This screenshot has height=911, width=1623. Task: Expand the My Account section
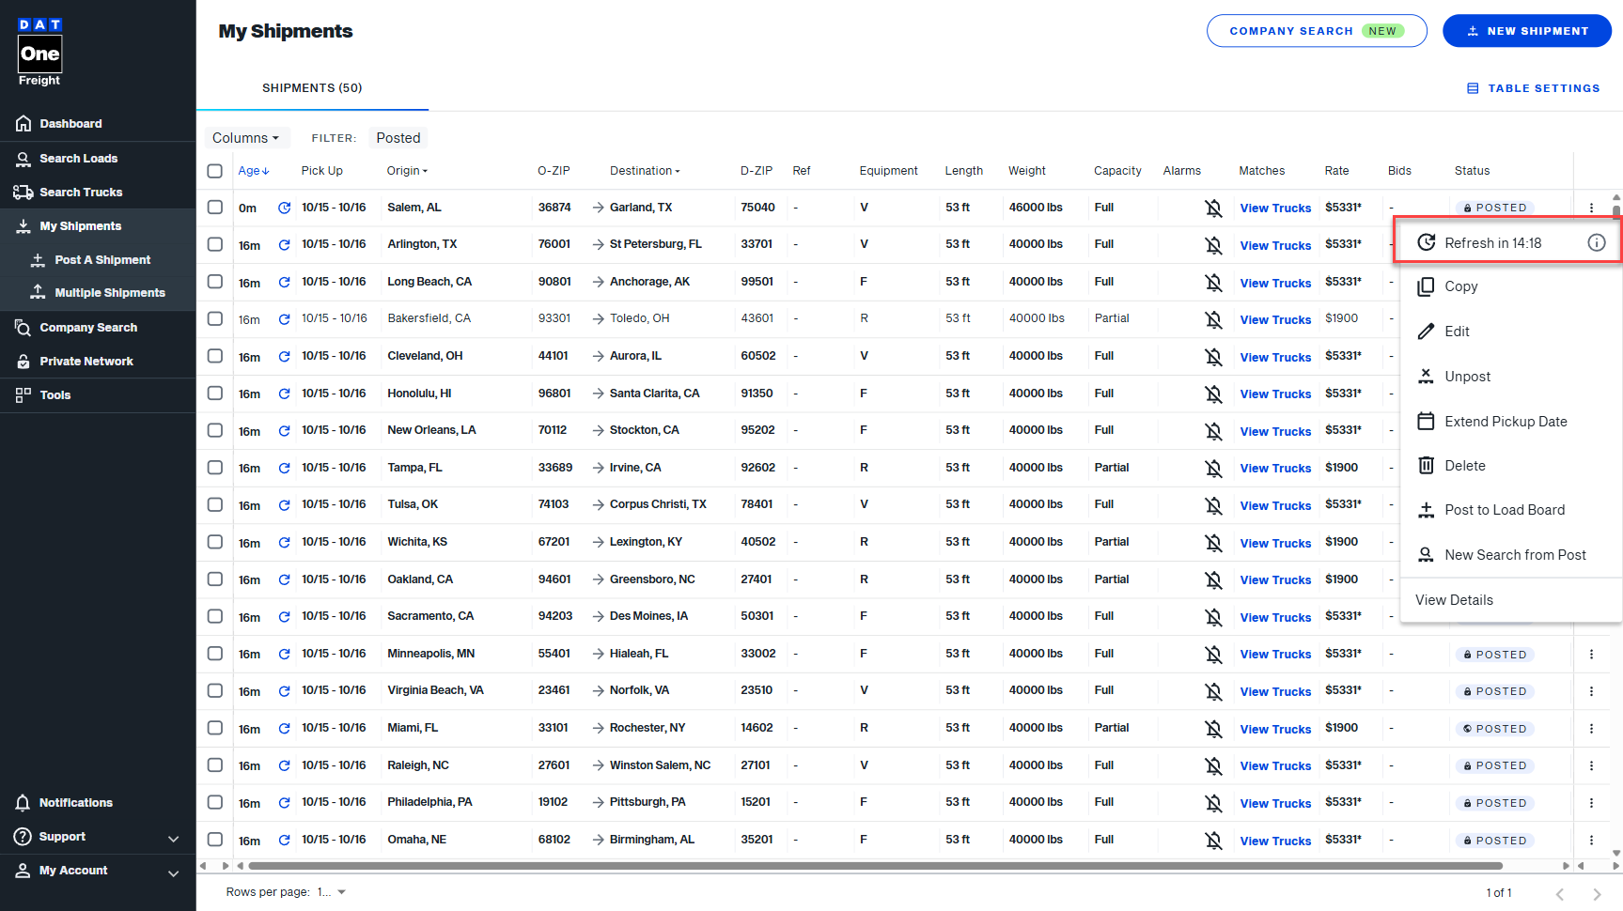click(x=173, y=872)
